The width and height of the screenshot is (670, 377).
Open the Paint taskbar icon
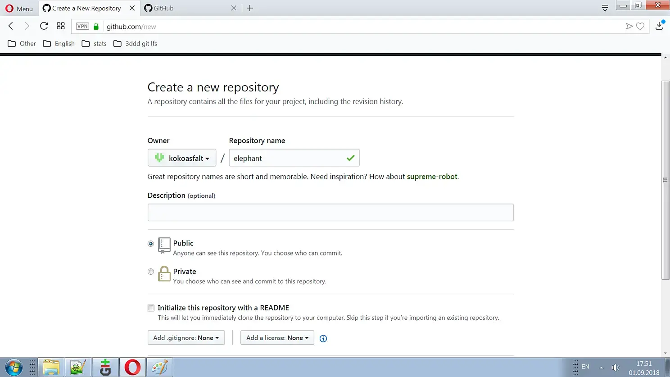(x=159, y=368)
